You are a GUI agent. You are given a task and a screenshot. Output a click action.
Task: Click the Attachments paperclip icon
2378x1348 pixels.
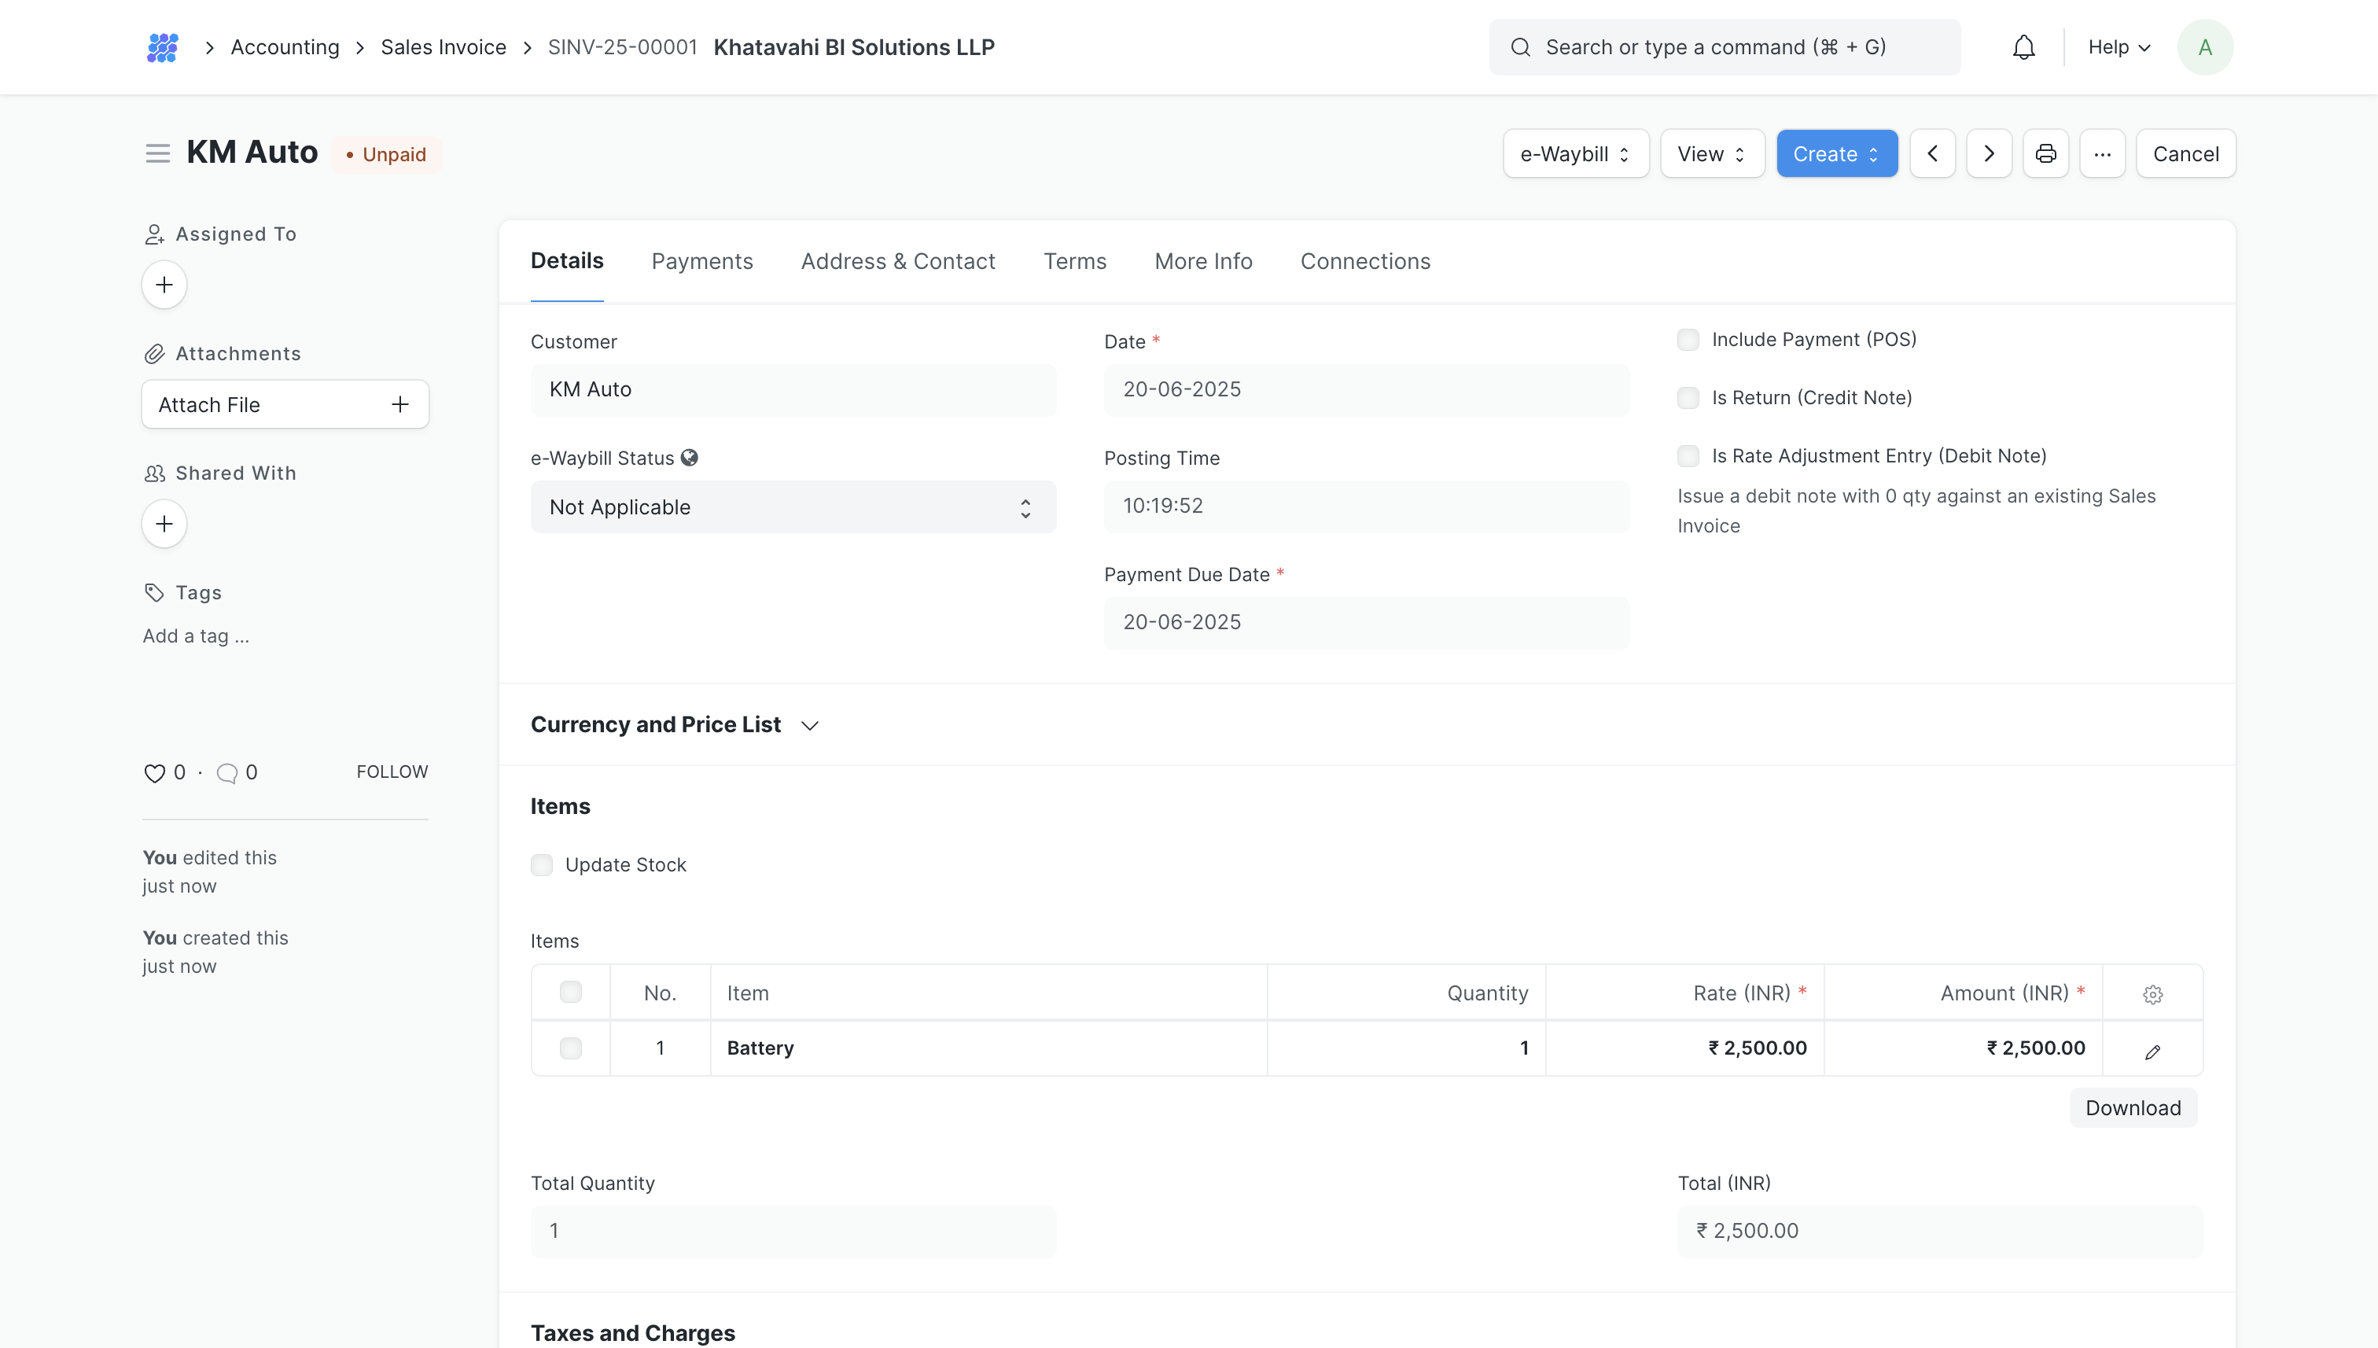(x=155, y=354)
